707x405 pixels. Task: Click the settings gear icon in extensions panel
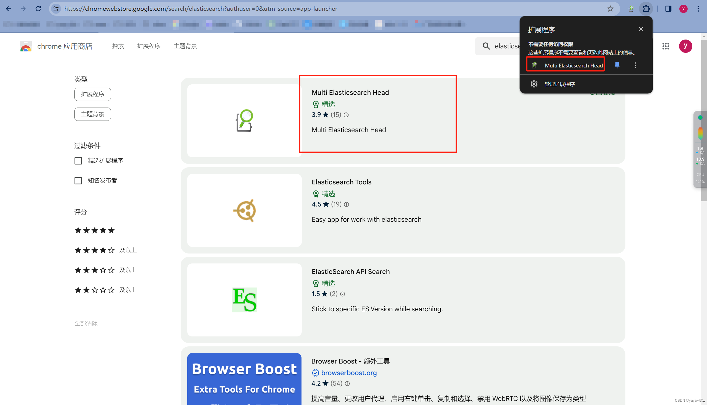click(x=534, y=83)
